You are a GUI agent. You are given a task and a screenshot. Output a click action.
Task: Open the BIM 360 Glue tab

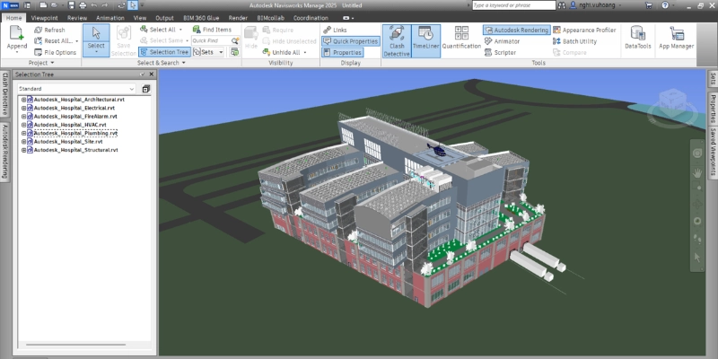[x=202, y=18]
